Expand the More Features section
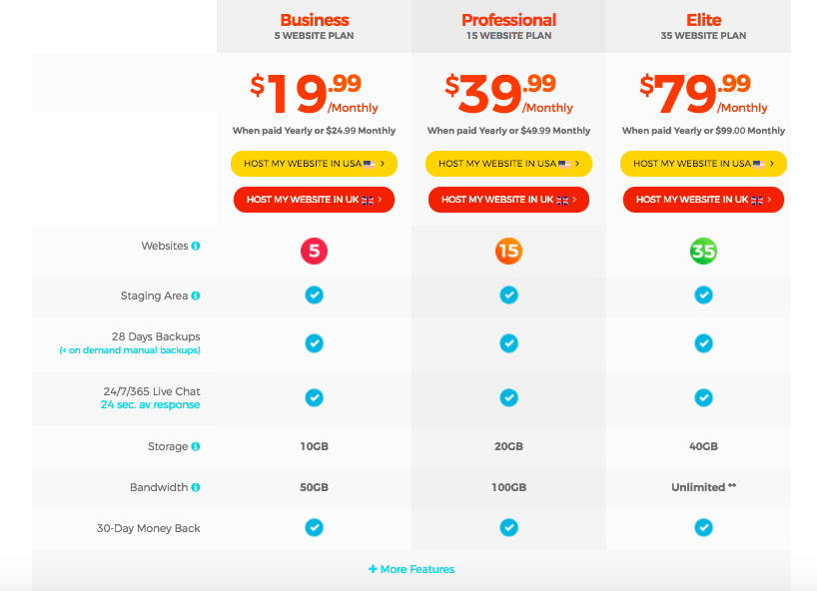Screen dimensions: 817x591 point(411,569)
